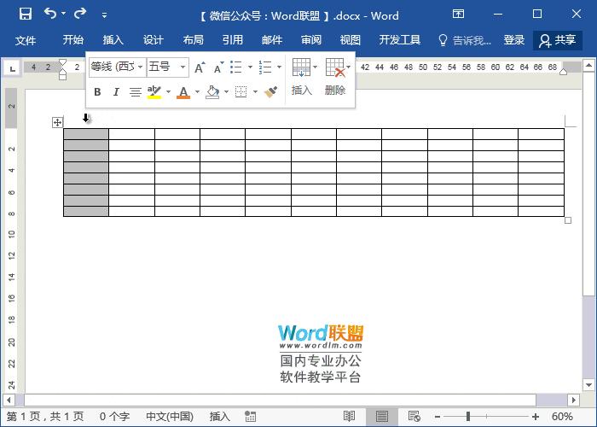Open the undo history dropdown arrow
This screenshot has width=597, height=427.
pos(64,14)
